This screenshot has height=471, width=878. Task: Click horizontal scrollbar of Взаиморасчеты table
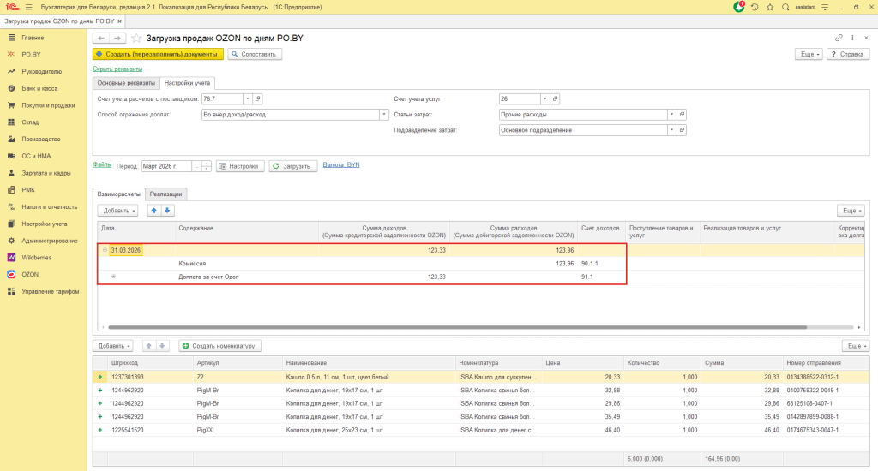tap(457, 327)
